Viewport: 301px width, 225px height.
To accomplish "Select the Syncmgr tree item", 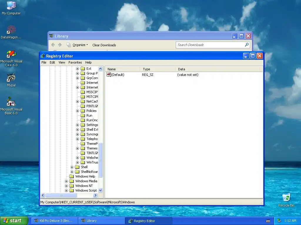I will [x=92, y=134].
